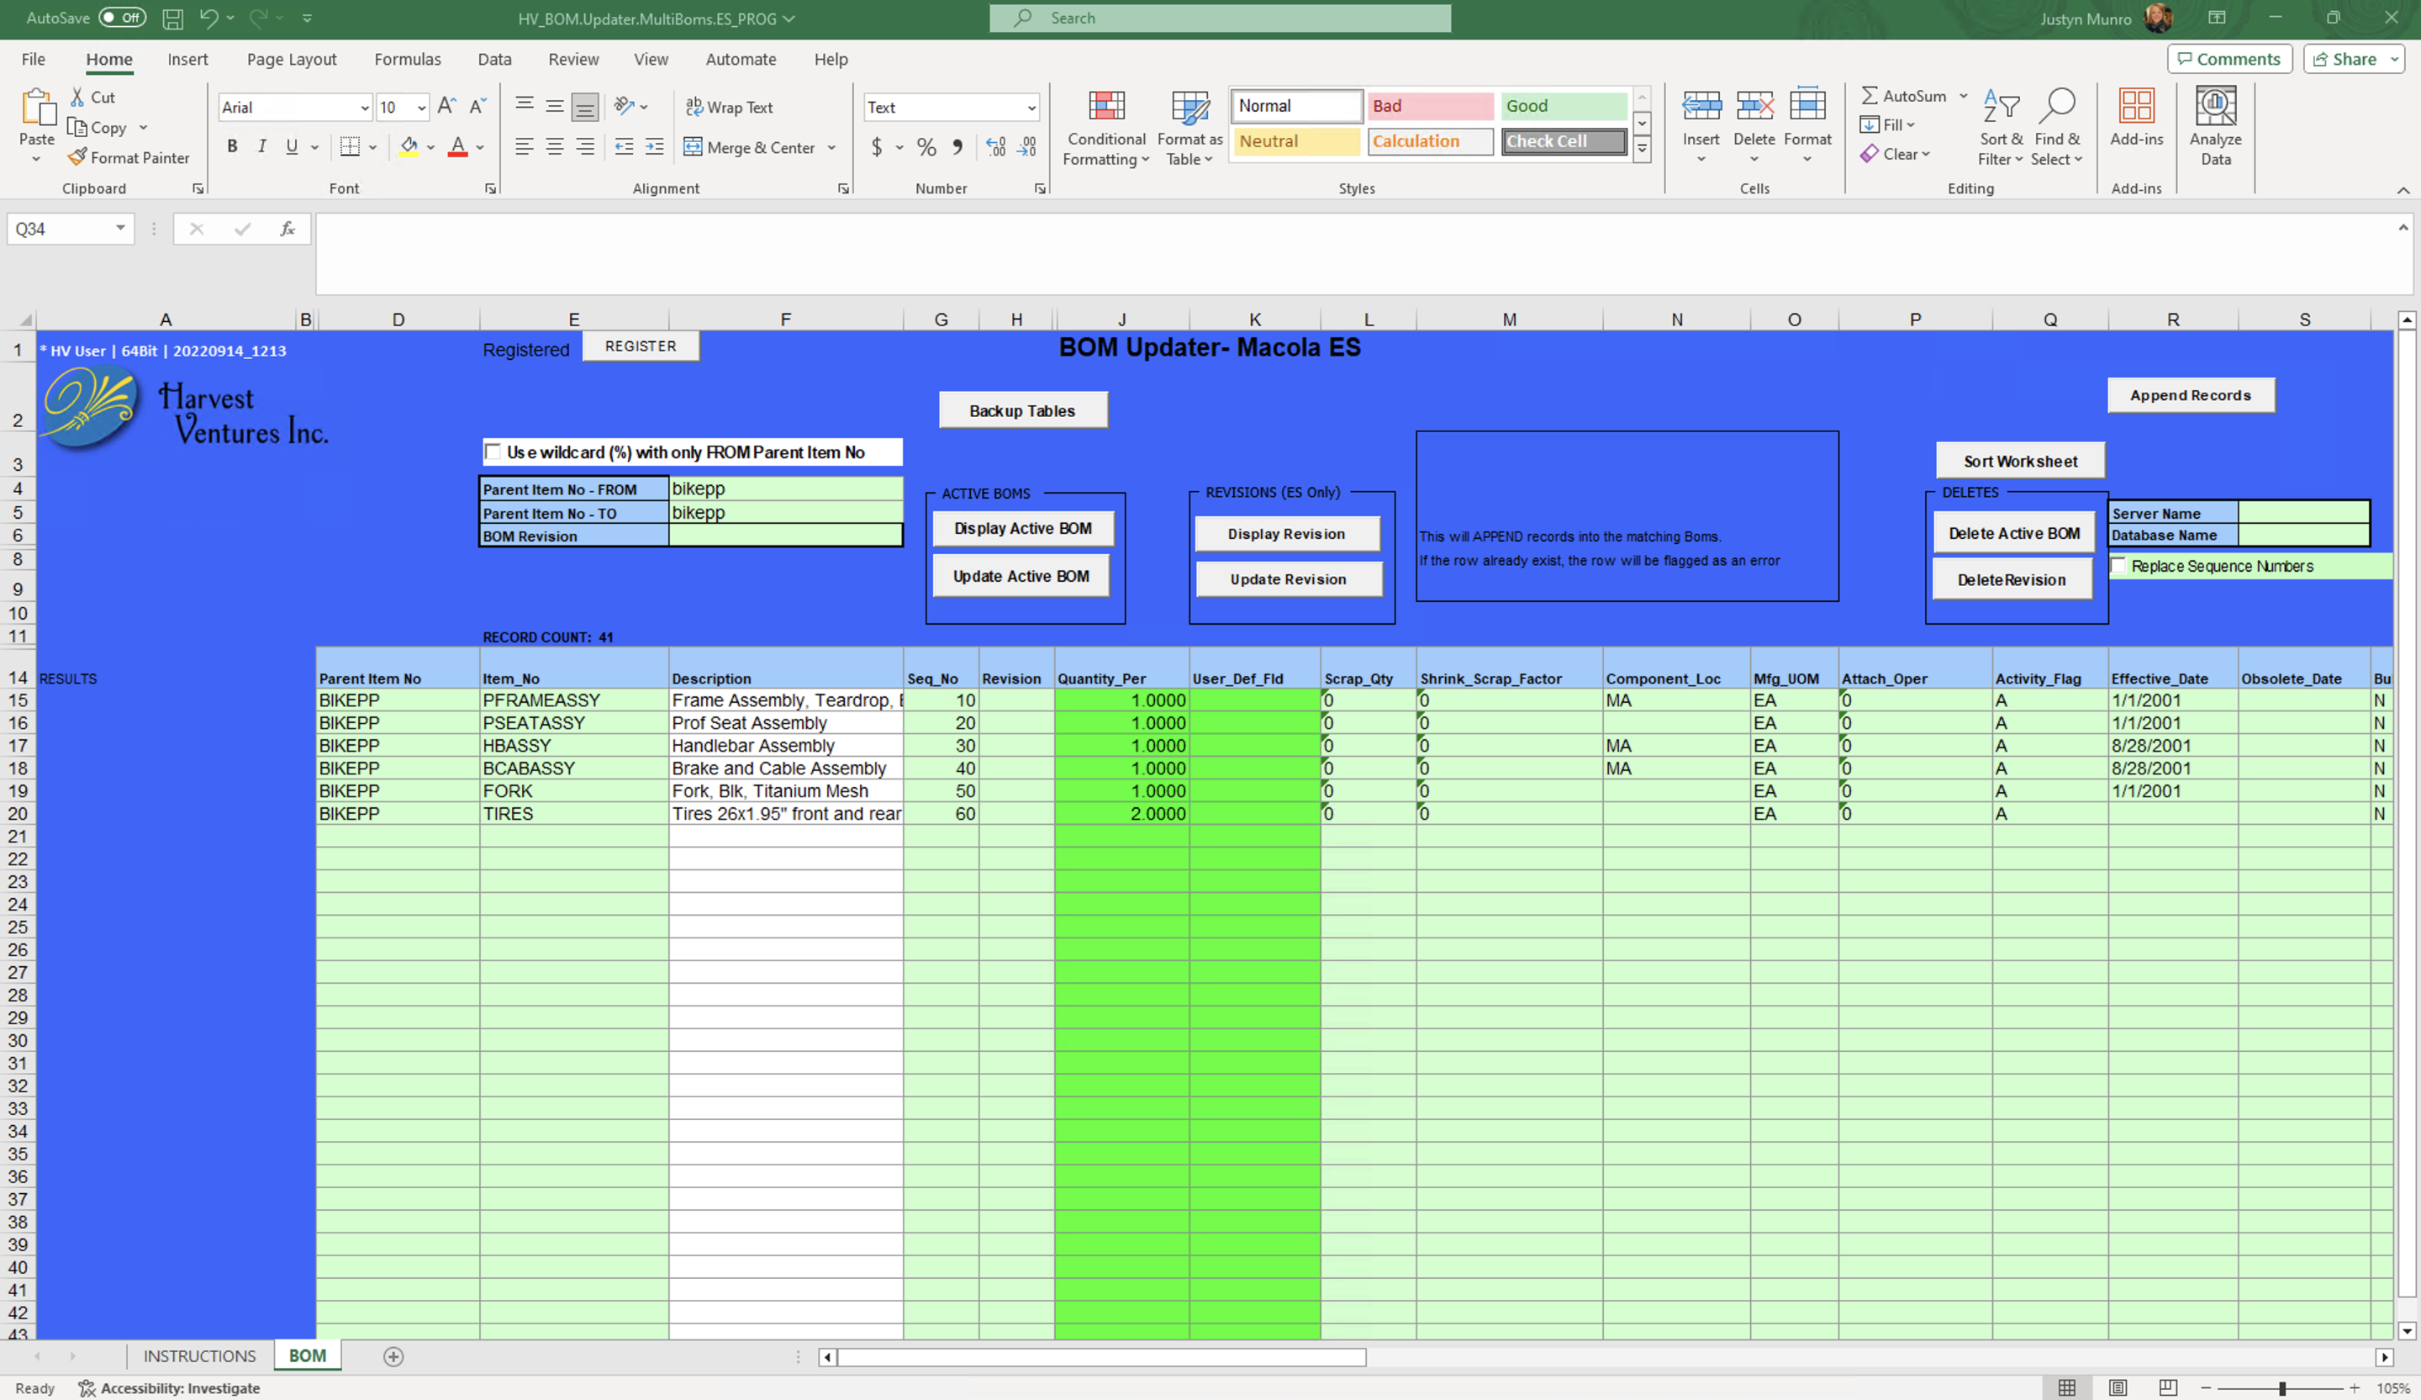The width and height of the screenshot is (2421, 1400).
Task: Click Update Active BOM button
Action: point(1021,576)
